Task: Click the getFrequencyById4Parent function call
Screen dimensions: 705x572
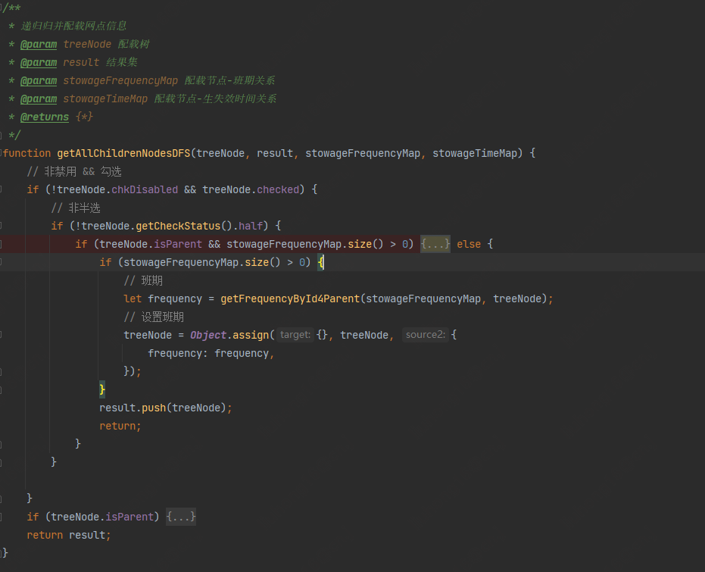Action: 290,299
